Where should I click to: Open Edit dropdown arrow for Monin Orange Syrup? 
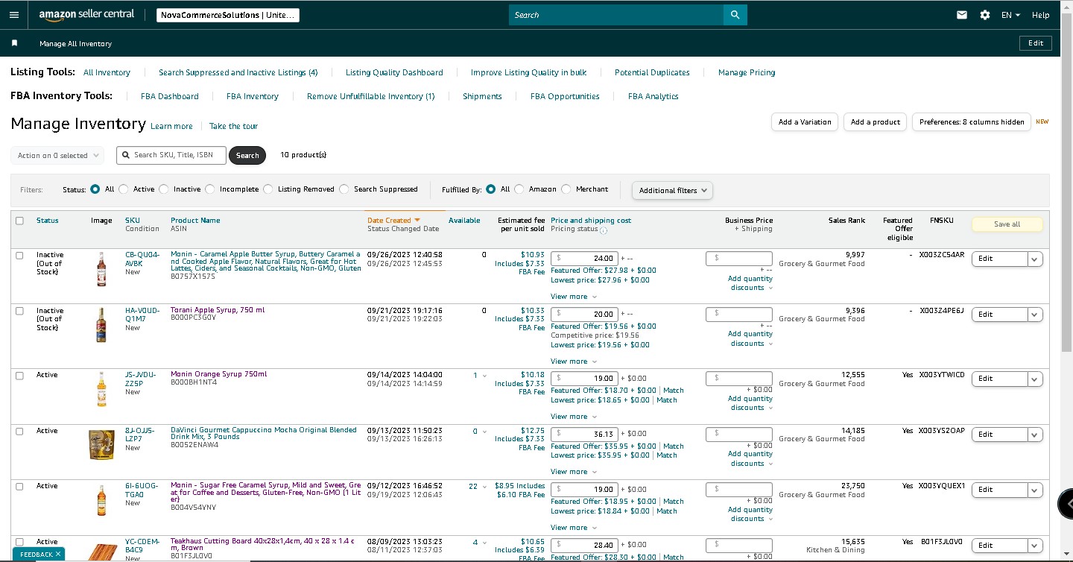1035,379
